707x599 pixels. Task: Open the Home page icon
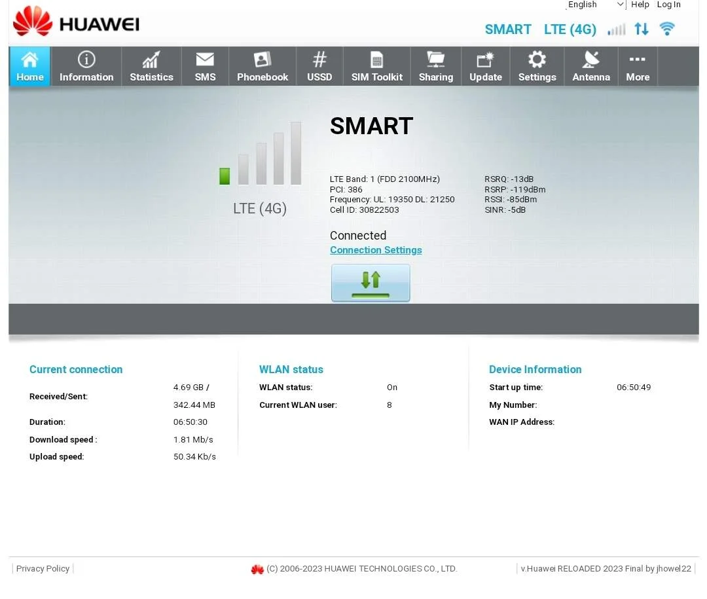[29, 66]
